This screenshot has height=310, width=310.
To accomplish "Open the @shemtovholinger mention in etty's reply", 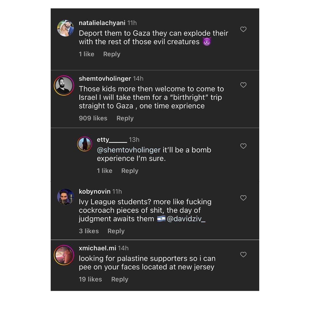I will tap(129, 150).
